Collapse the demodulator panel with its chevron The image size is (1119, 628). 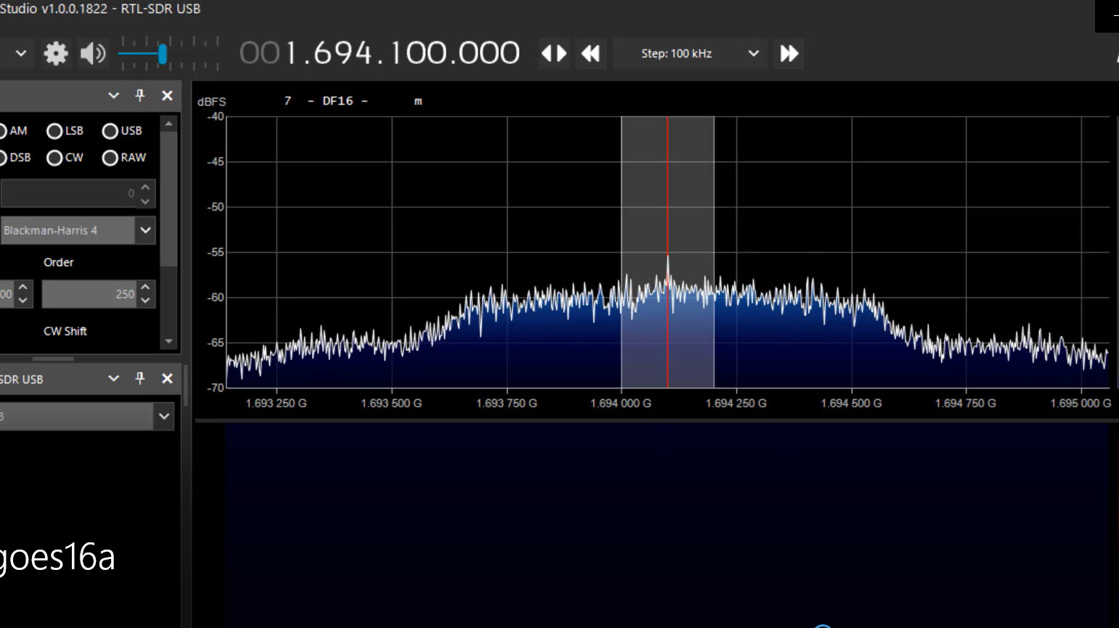coord(112,95)
